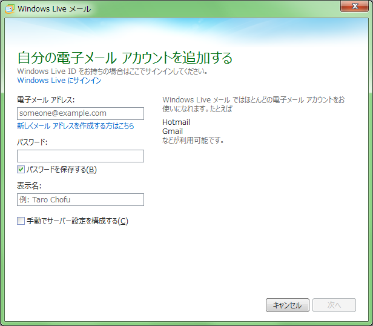Click the などが利用可能です text
Image resolution: width=373 pixels, height=326 pixels.
[193, 141]
